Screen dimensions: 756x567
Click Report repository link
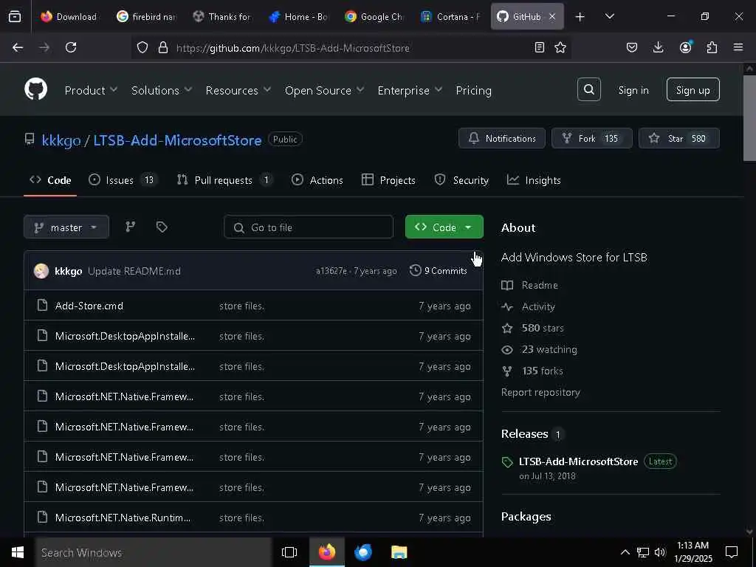[540, 392]
